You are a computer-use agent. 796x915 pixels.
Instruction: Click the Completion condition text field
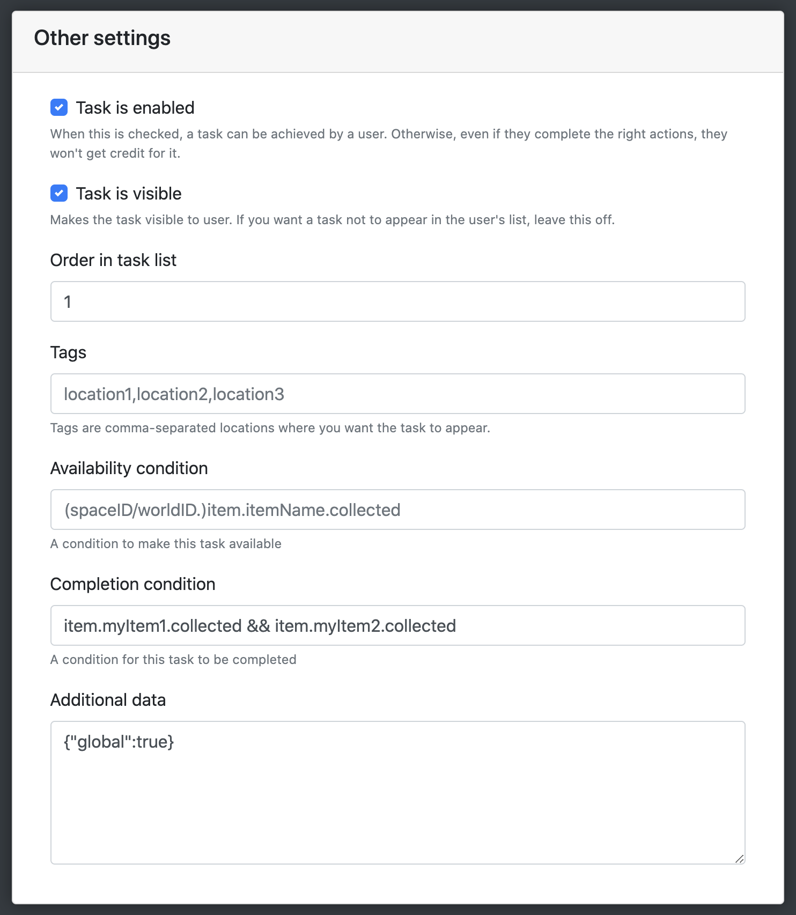point(397,625)
